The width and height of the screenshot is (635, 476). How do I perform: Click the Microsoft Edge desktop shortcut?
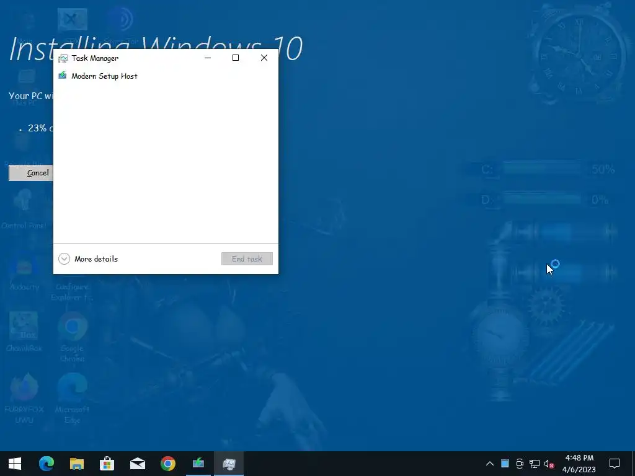click(72, 399)
